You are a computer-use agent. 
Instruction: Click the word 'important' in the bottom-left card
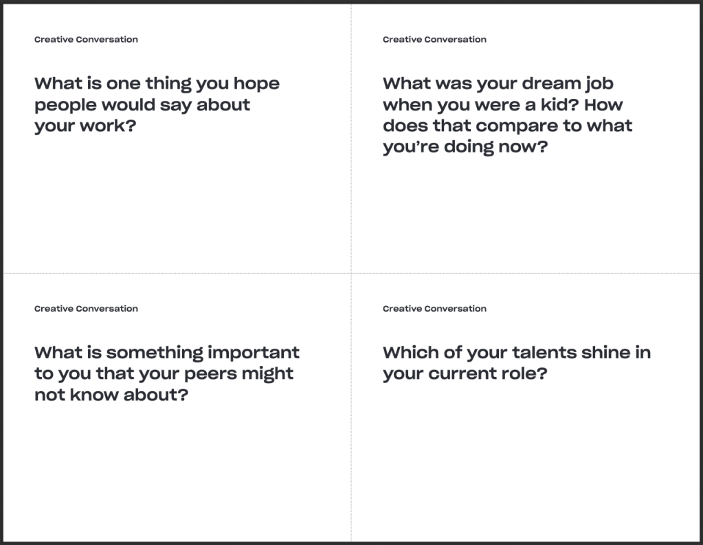point(254,353)
